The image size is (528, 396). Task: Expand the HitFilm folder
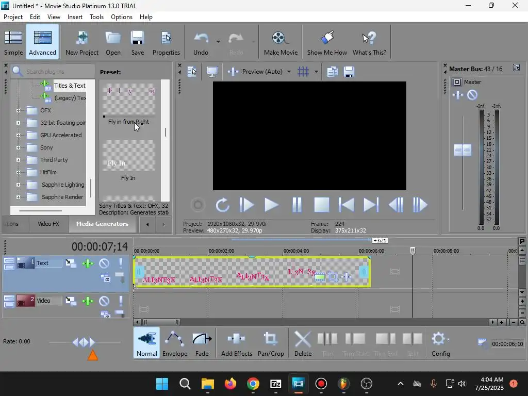point(18,172)
